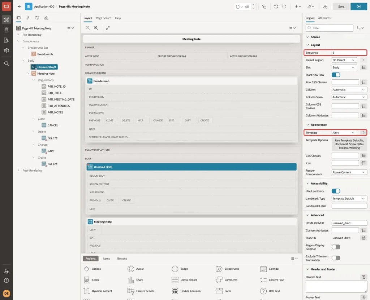Open the Render Components dropdown
Viewport: 370px width, 300px height.
coord(349,172)
